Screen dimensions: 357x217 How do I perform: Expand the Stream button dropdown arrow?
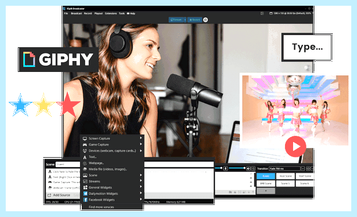(185, 20)
